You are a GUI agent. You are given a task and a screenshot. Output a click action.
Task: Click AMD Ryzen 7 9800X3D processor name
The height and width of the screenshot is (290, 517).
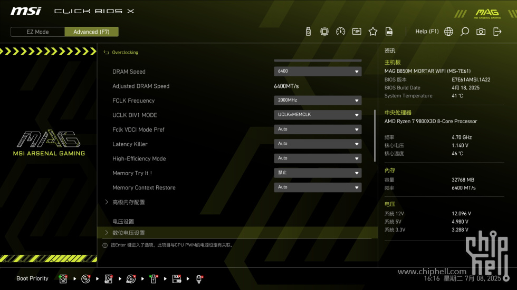tap(430, 122)
